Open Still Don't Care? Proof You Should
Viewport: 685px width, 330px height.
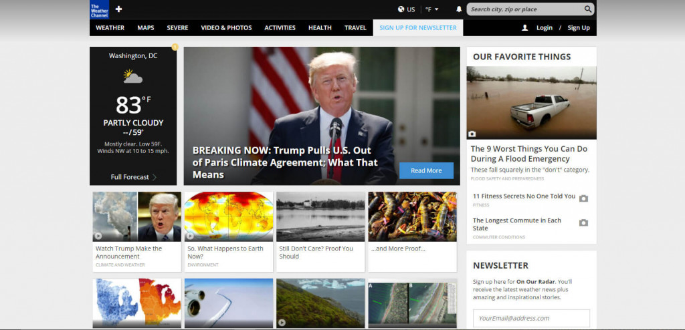click(x=316, y=253)
